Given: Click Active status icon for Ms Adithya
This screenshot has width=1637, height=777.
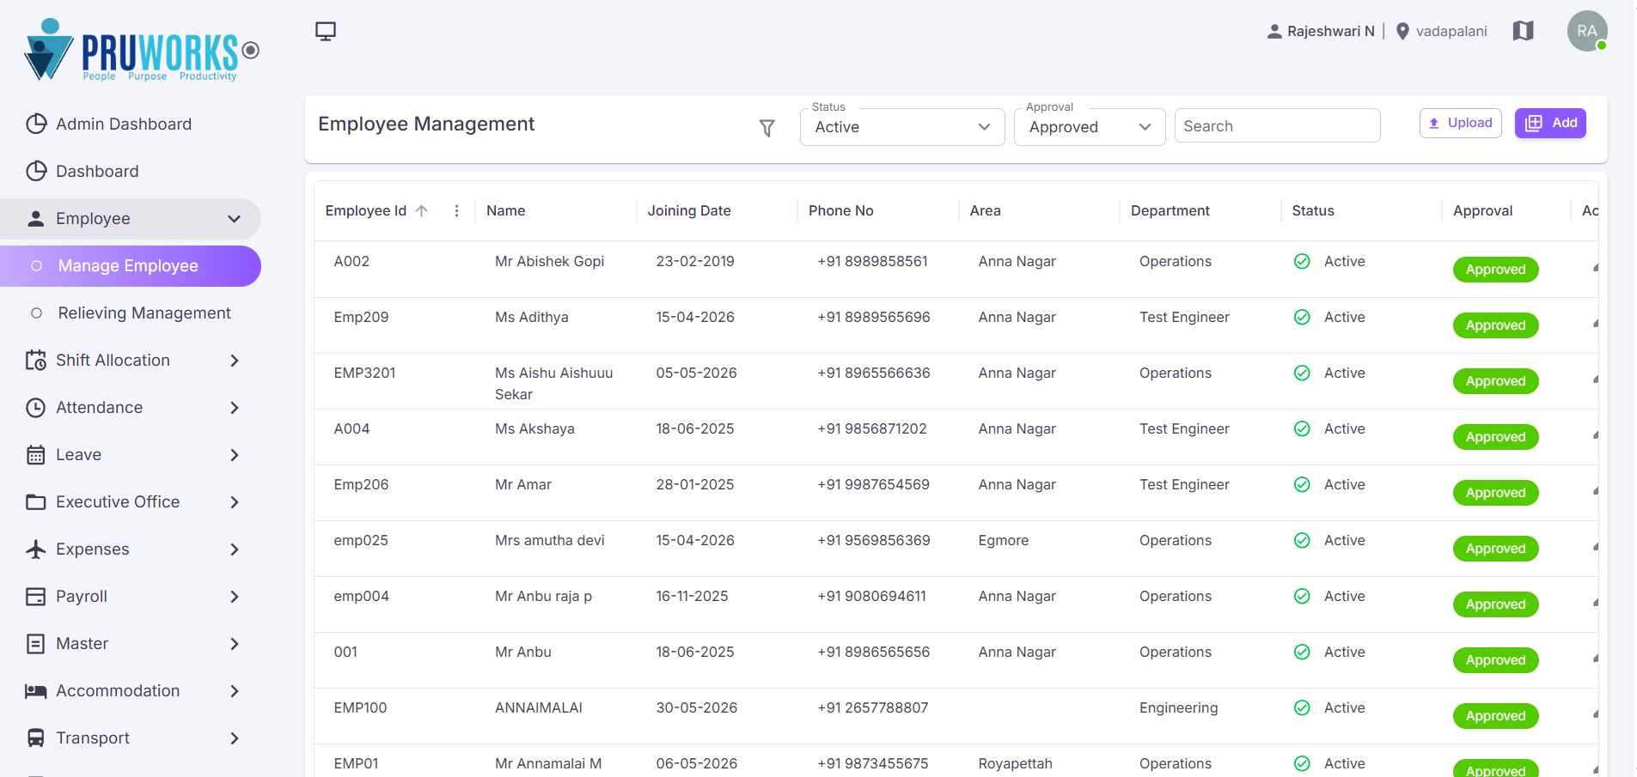Looking at the screenshot, I should pos(1302,317).
